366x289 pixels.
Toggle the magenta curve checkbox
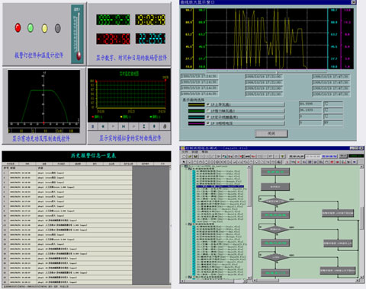click(x=208, y=123)
